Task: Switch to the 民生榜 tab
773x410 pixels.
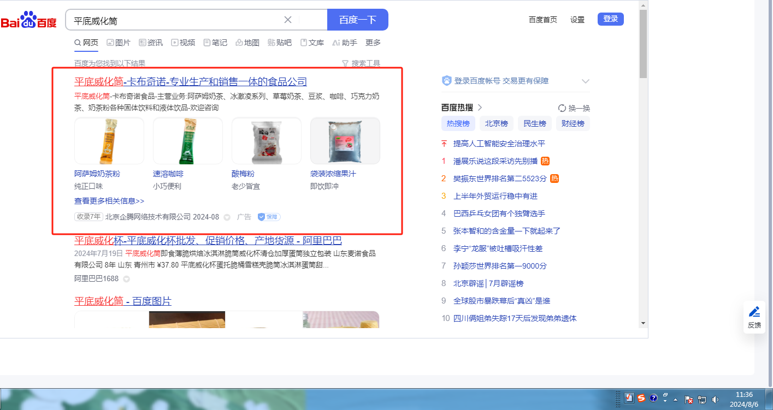Action: tap(535, 123)
